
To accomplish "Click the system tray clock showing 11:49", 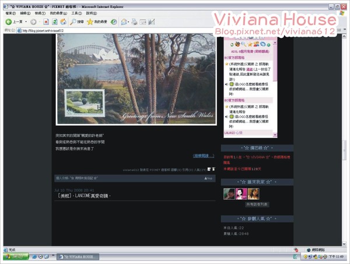I will tap(336, 256).
